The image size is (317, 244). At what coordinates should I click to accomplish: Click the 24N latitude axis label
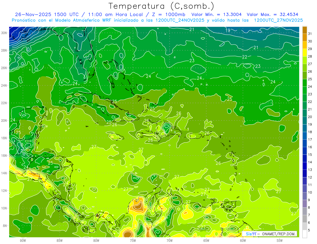coord(4,86)
